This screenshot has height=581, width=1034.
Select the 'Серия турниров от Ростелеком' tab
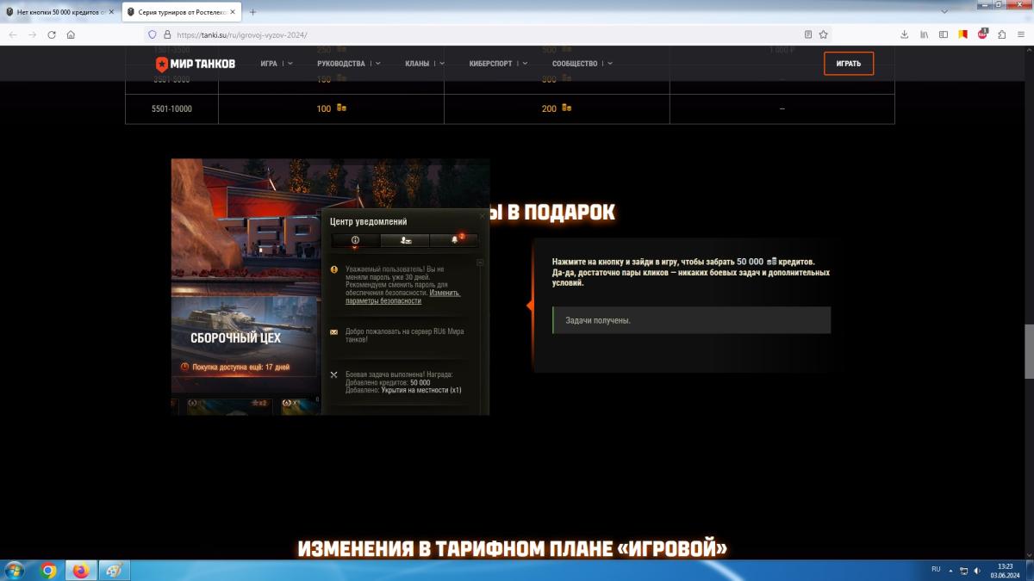tap(182, 12)
